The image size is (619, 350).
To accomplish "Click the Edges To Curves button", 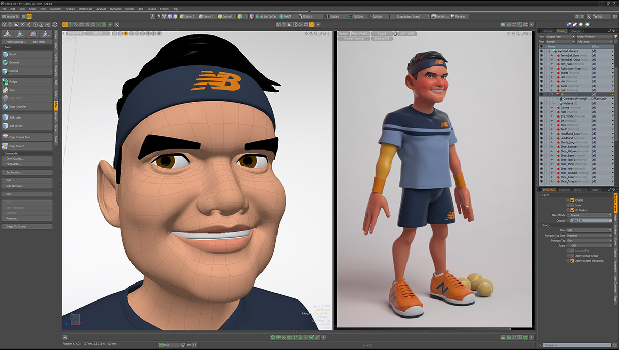I will (x=27, y=226).
